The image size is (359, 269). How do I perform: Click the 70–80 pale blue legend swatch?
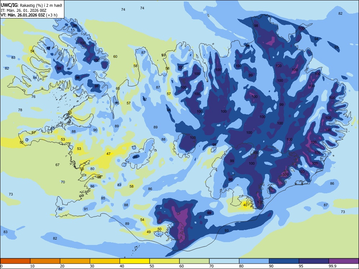(x=224, y=261)
